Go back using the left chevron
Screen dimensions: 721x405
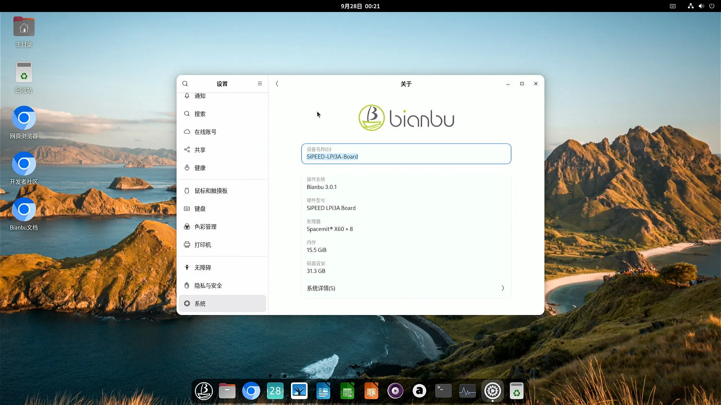[277, 84]
